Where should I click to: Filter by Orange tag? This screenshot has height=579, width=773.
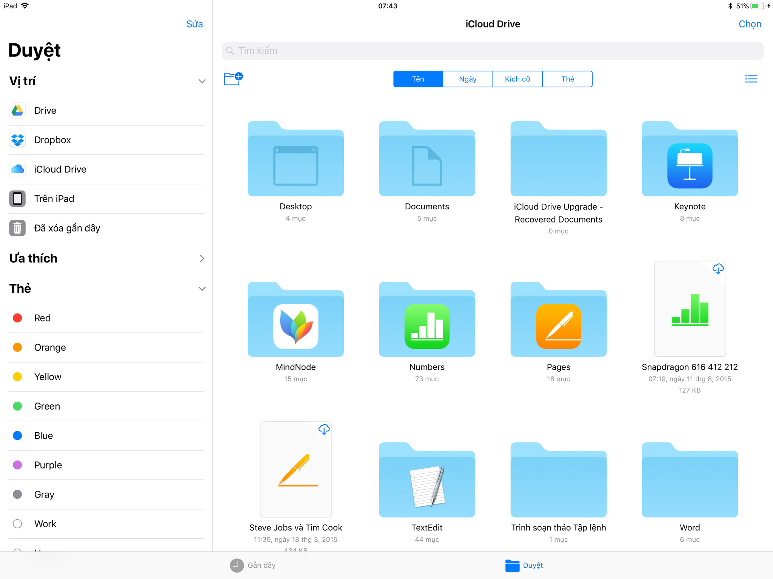tap(106, 347)
